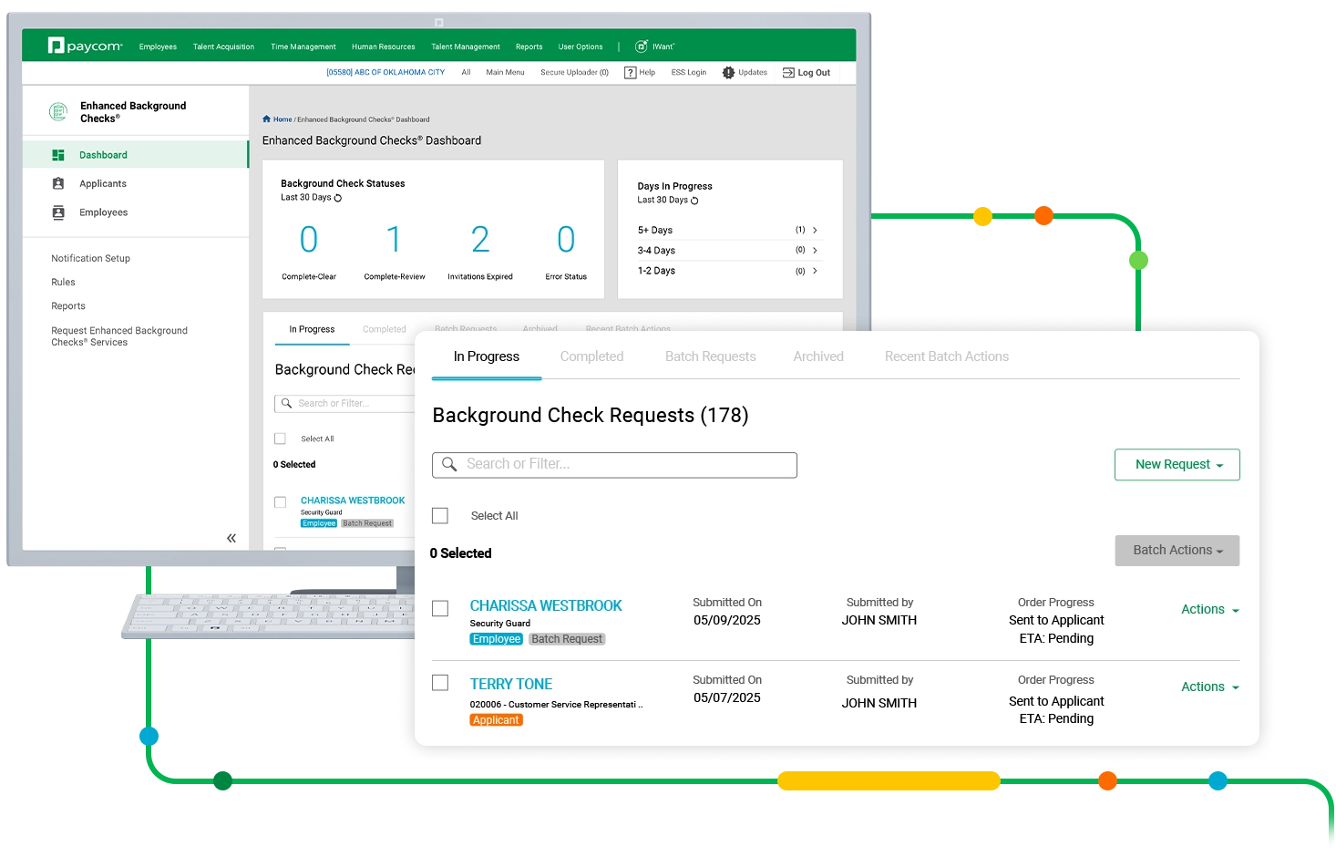Tick the checkbox beside Charissa Westbrook
The height and width of the screenshot is (857, 1336).
440,608
